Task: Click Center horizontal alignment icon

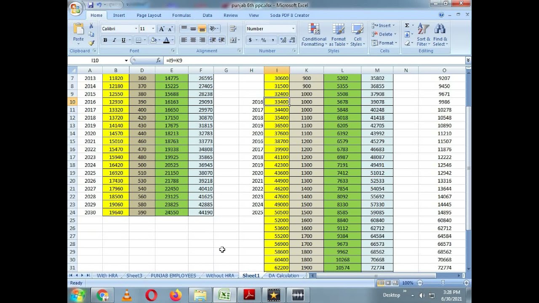Action: 193,40
